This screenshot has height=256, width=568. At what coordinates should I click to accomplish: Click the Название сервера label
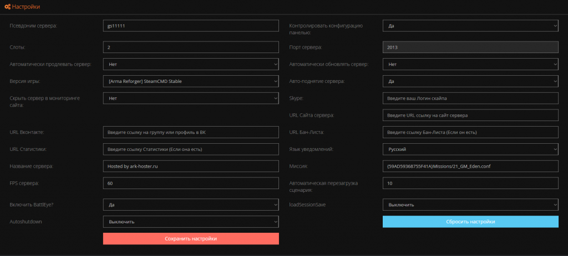(31, 166)
